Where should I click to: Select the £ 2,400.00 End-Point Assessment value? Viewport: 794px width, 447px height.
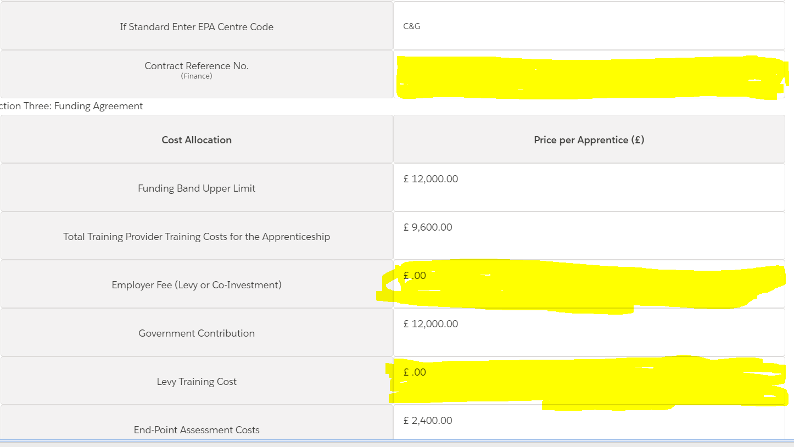click(428, 421)
